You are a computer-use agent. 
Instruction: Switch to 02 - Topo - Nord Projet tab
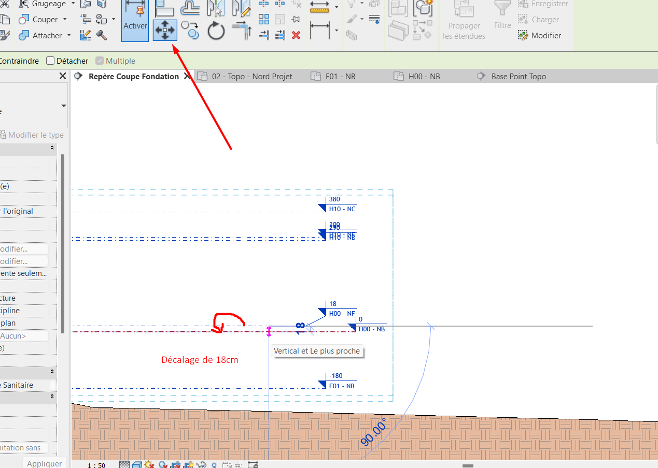point(244,76)
